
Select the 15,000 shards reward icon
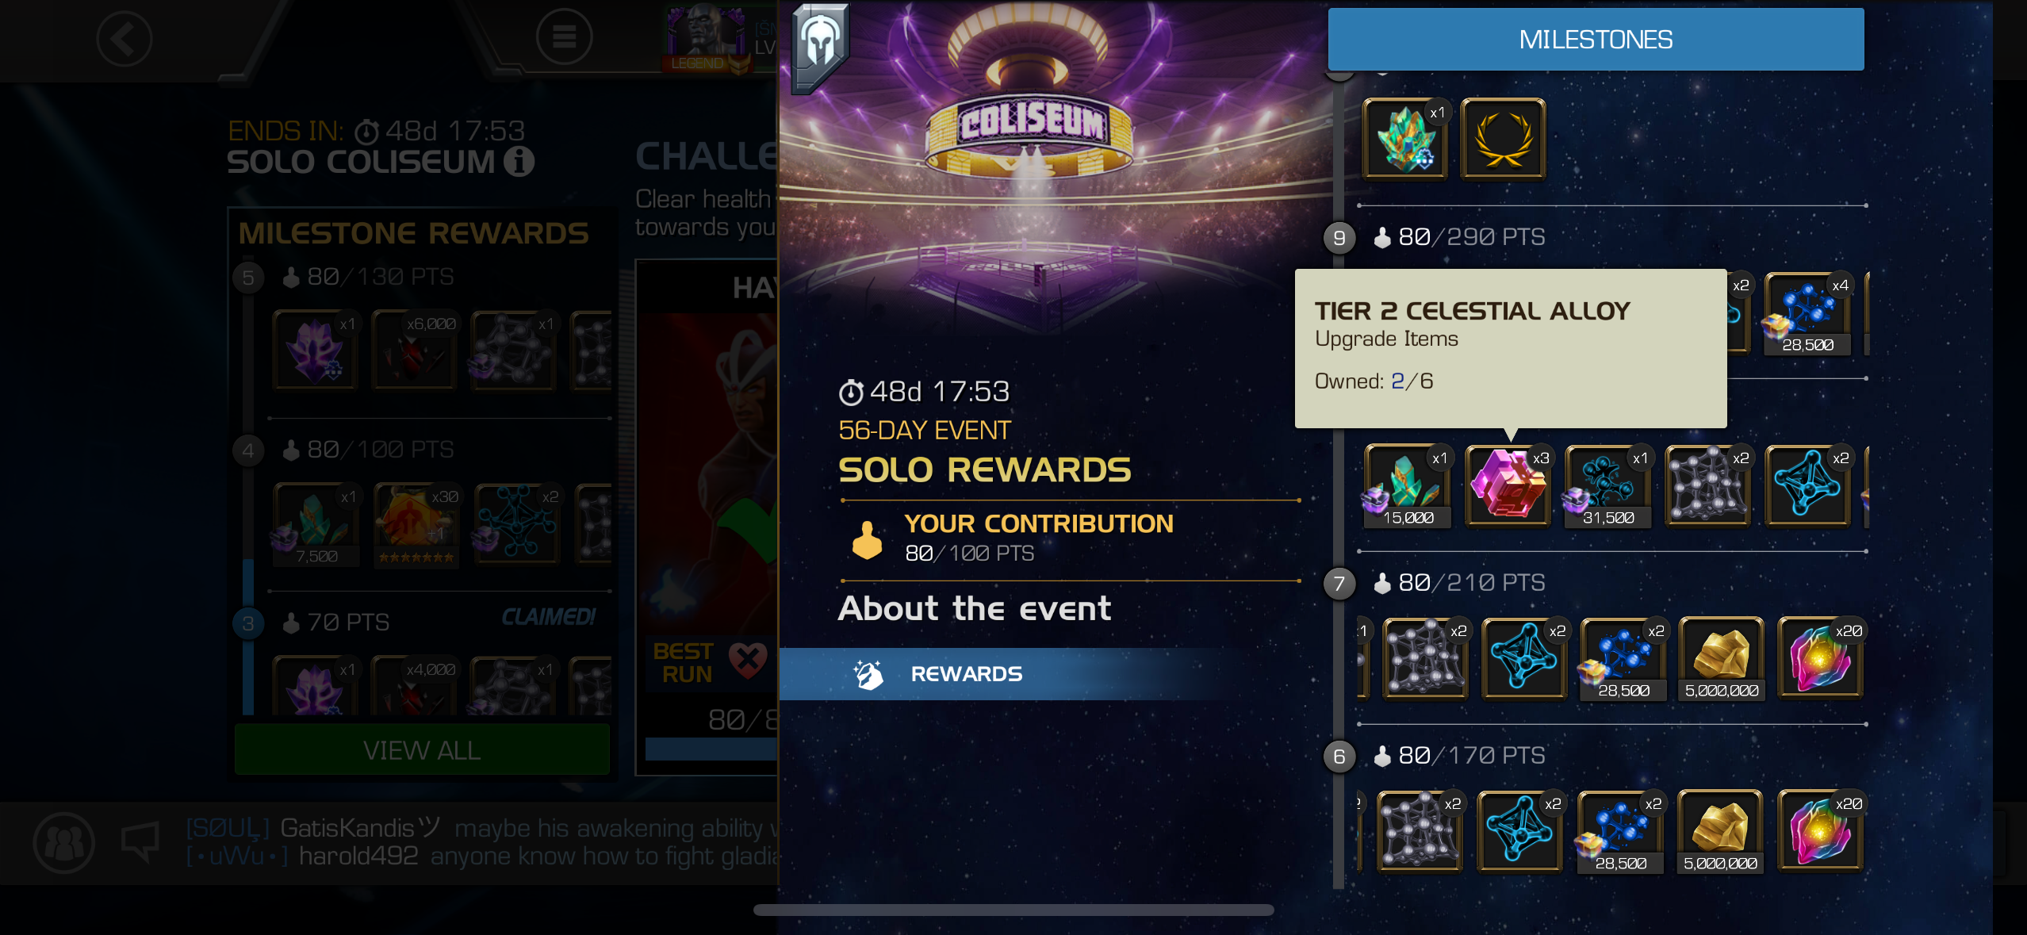click(1408, 485)
